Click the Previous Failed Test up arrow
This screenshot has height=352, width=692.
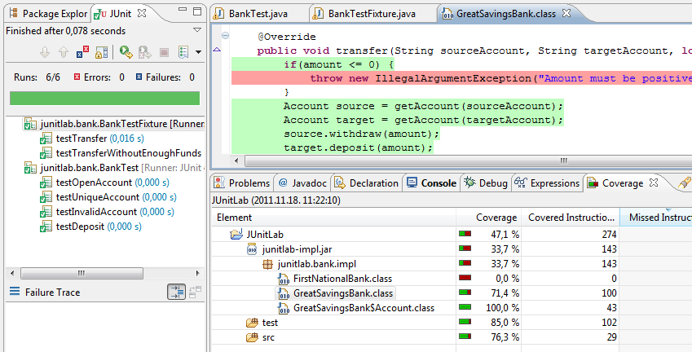[x=64, y=53]
